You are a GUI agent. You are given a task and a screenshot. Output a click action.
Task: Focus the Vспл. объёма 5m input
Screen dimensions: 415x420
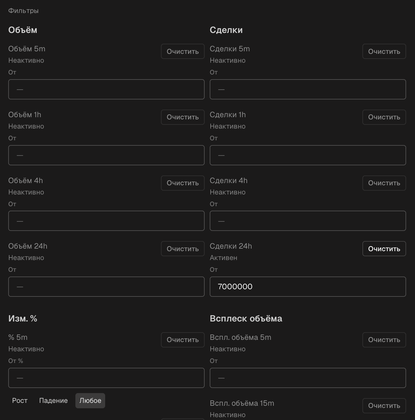click(x=308, y=378)
